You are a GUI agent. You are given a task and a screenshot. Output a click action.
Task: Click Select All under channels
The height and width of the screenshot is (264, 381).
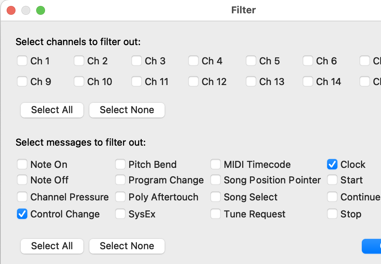pyautogui.click(x=52, y=110)
